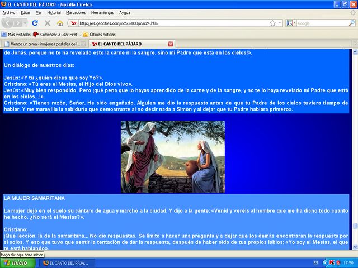358x268 pixels.
Task: Click the Google search input field
Action: pos(321,23)
